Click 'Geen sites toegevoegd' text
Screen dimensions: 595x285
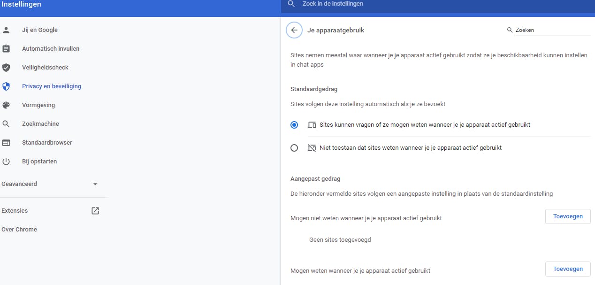340,240
